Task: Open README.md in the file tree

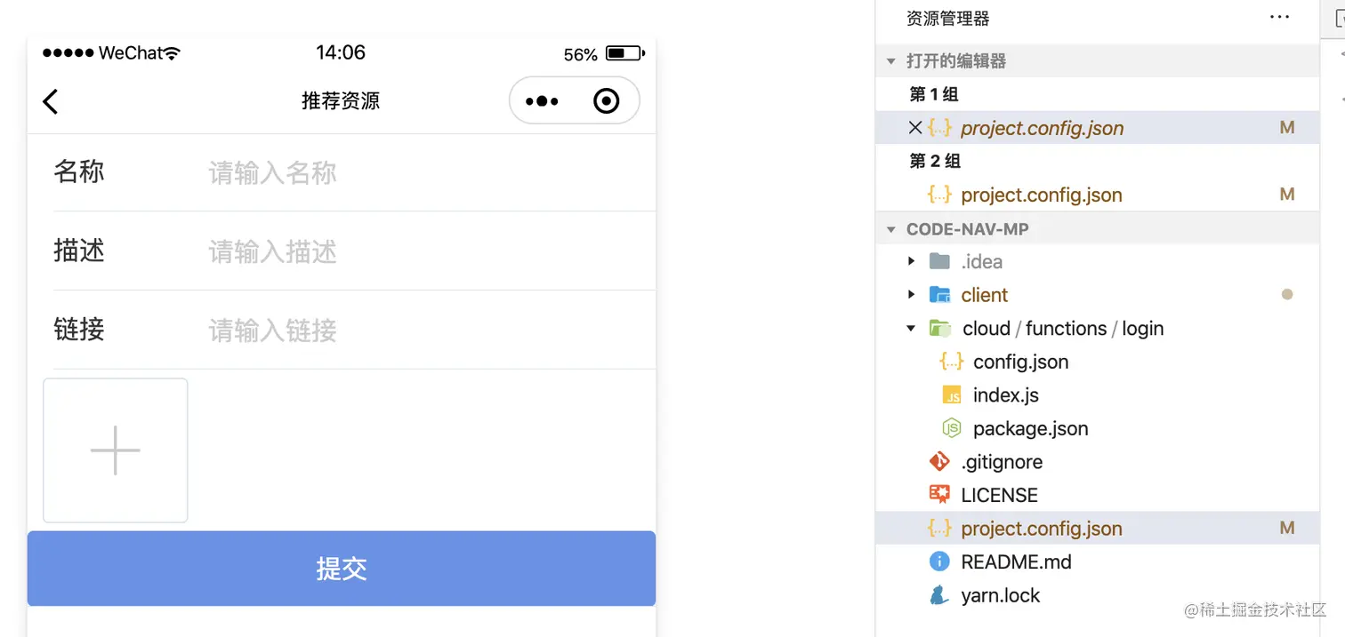Action: pyautogui.click(x=1016, y=561)
